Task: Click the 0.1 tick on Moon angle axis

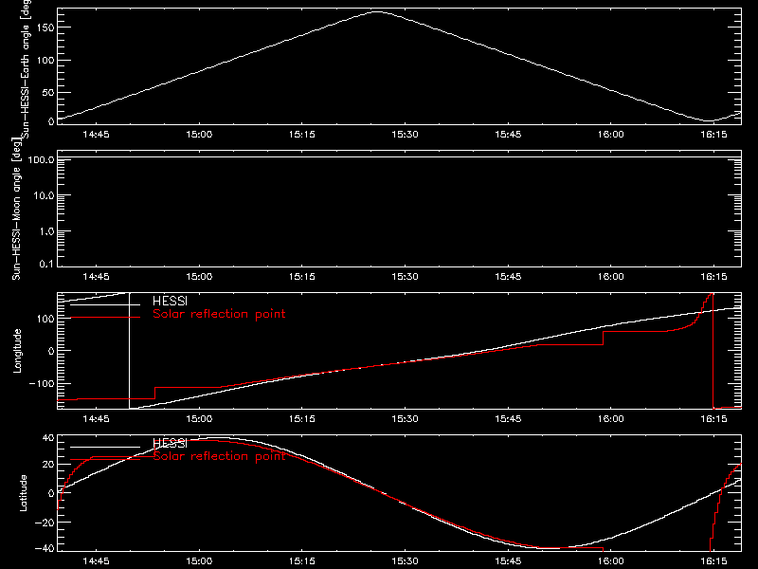Action: tap(45, 264)
